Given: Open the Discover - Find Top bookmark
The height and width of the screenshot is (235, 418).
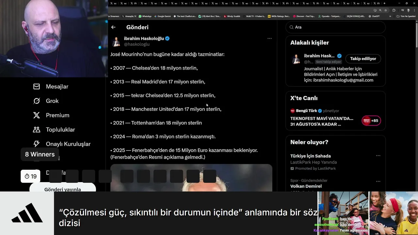Looking at the screenshot, I should click(304, 16).
